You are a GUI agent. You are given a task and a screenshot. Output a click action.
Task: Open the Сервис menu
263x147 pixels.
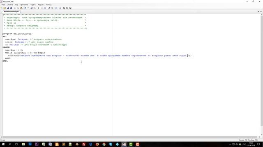pos(33,5)
